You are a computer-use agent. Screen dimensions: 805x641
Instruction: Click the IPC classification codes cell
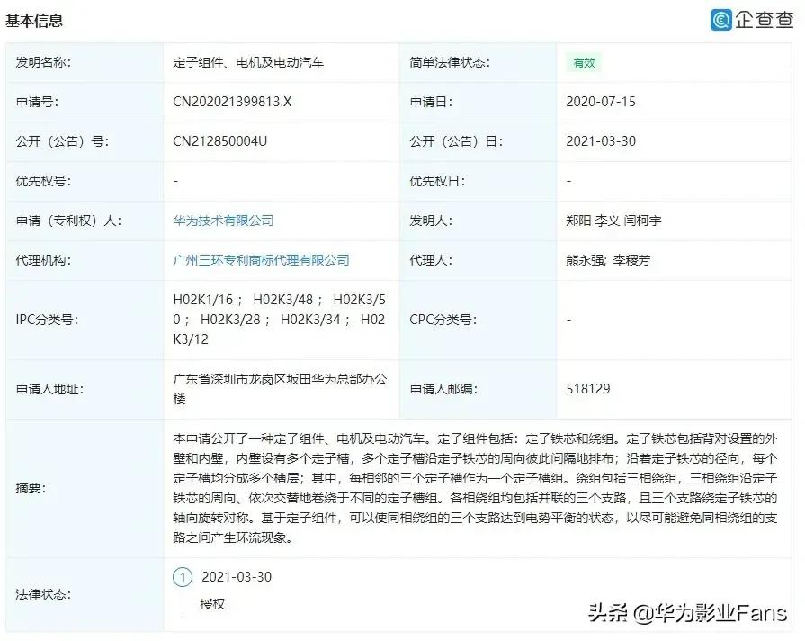[x=280, y=320]
